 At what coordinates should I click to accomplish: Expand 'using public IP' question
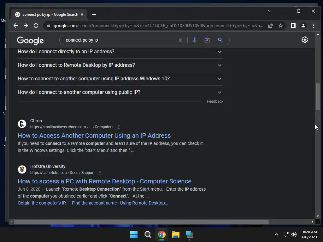coord(120,92)
